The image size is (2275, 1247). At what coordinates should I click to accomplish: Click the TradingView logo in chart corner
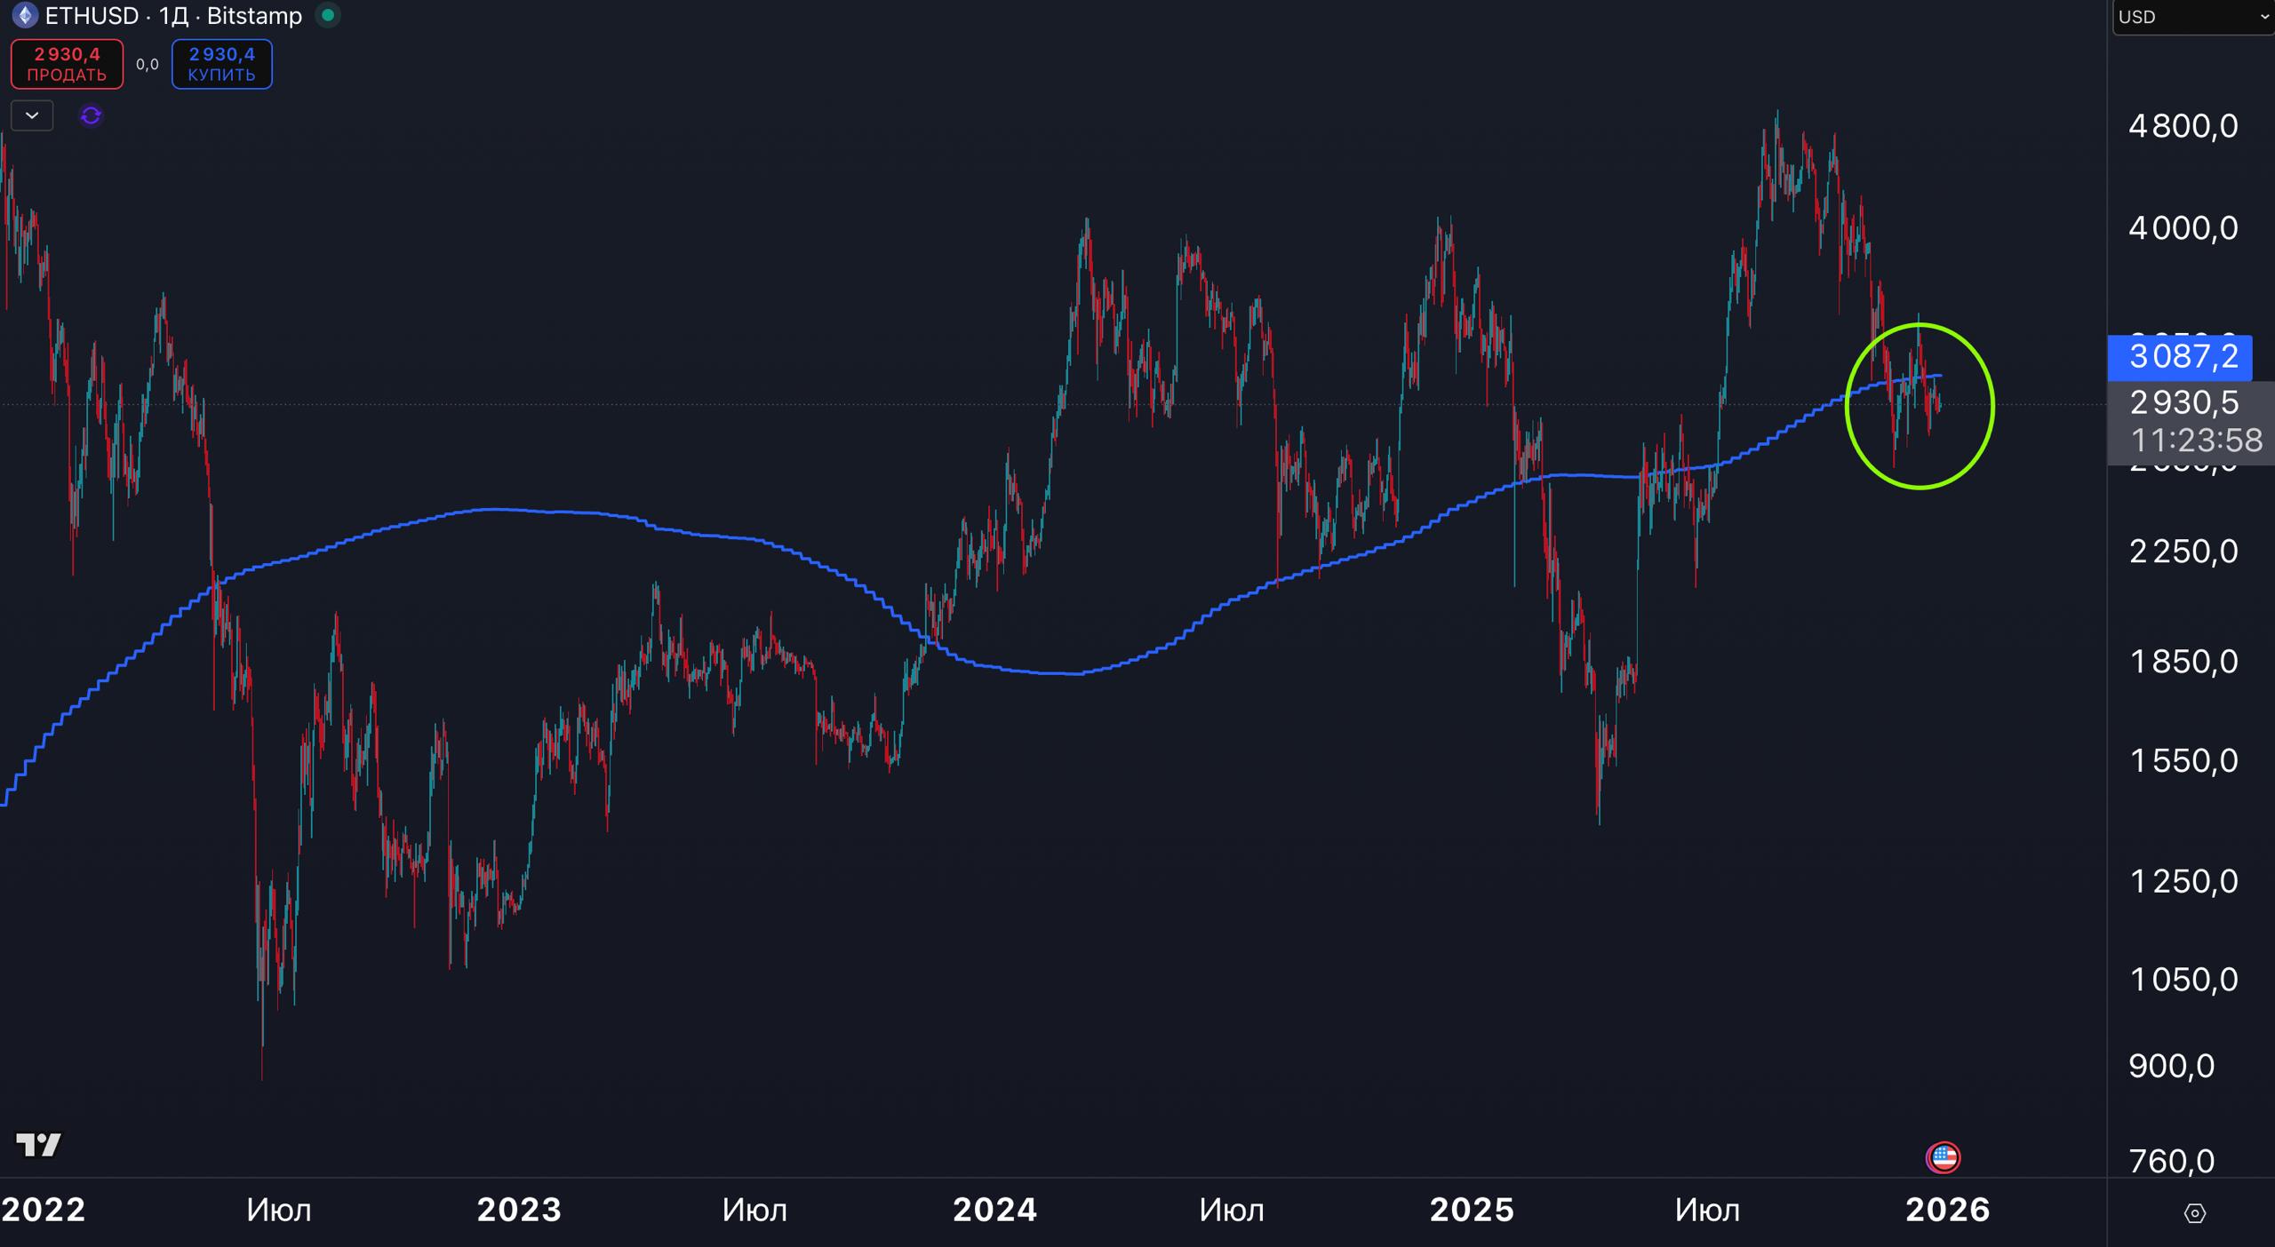[x=38, y=1145]
